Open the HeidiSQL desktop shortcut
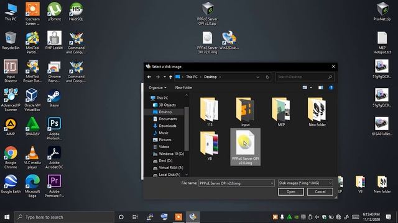The width and height of the screenshot is (398, 223). [x=76, y=12]
